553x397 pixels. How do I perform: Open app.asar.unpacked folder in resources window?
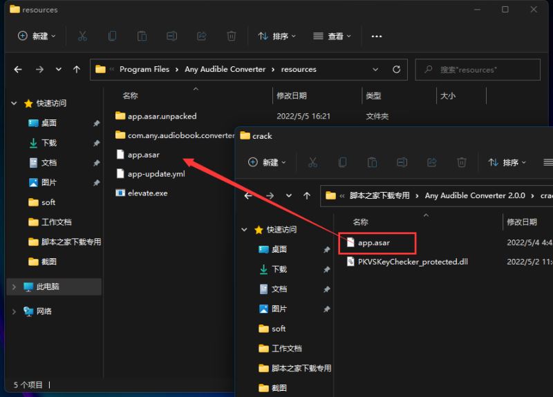click(x=156, y=116)
